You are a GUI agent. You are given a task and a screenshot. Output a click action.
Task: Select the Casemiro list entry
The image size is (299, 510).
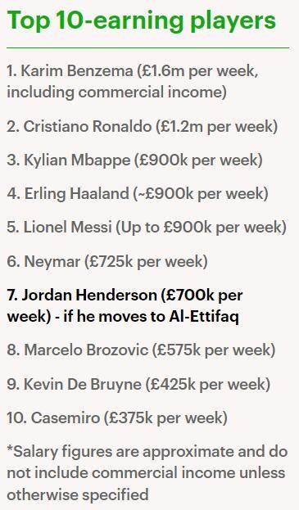point(117,418)
